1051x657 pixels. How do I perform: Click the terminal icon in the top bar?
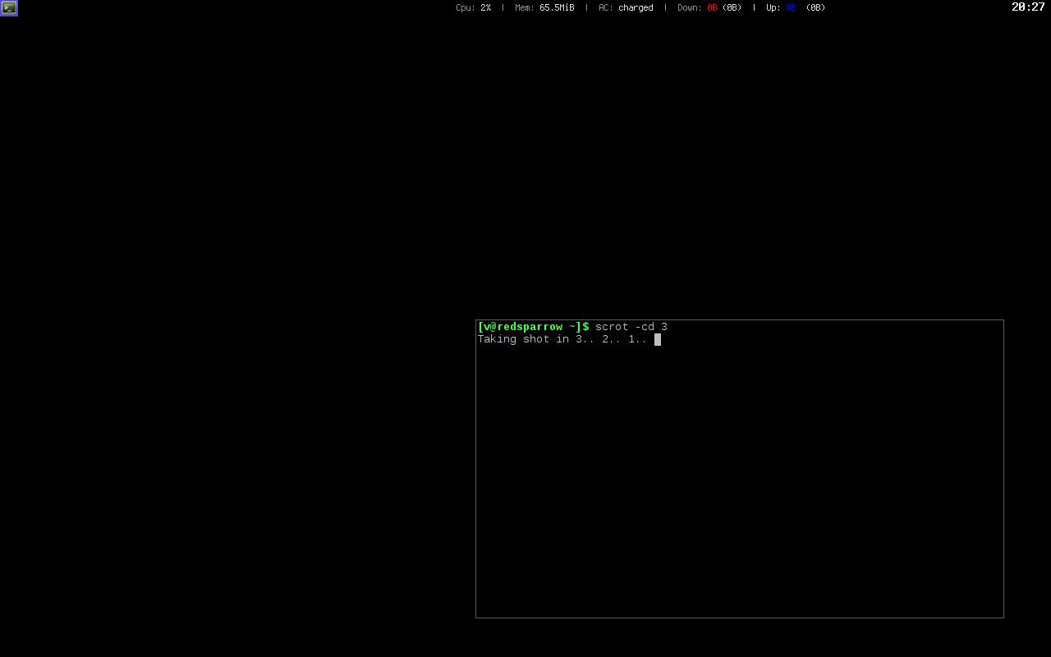tap(9, 7)
